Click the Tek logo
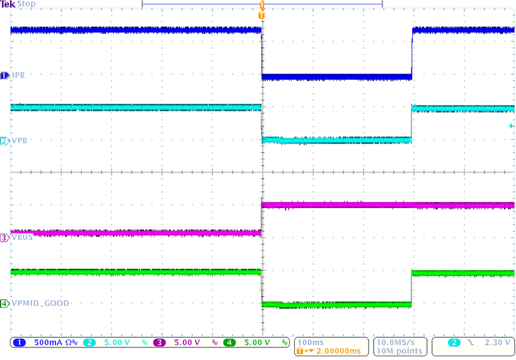The height and width of the screenshot is (360, 516). (8, 4)
